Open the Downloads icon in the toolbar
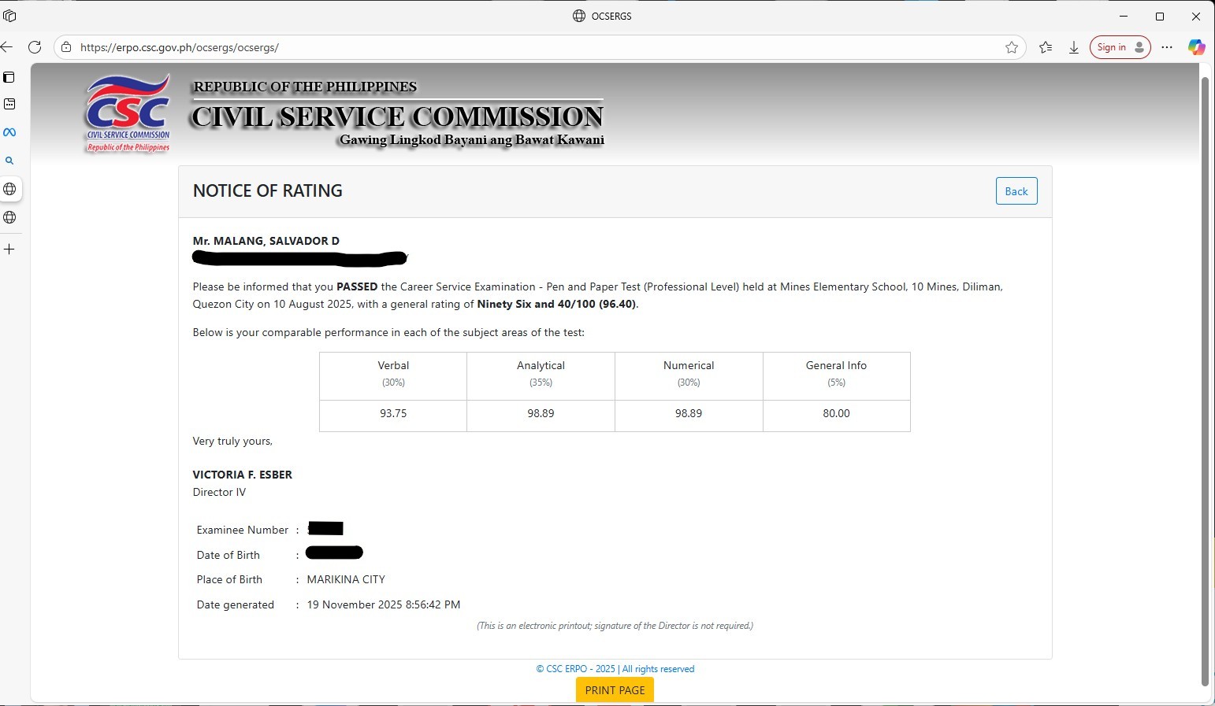 (1074, 47)
